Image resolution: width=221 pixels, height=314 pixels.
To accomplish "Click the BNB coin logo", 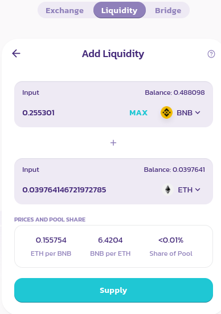I will pyautogui.click(x=166, y=112).
